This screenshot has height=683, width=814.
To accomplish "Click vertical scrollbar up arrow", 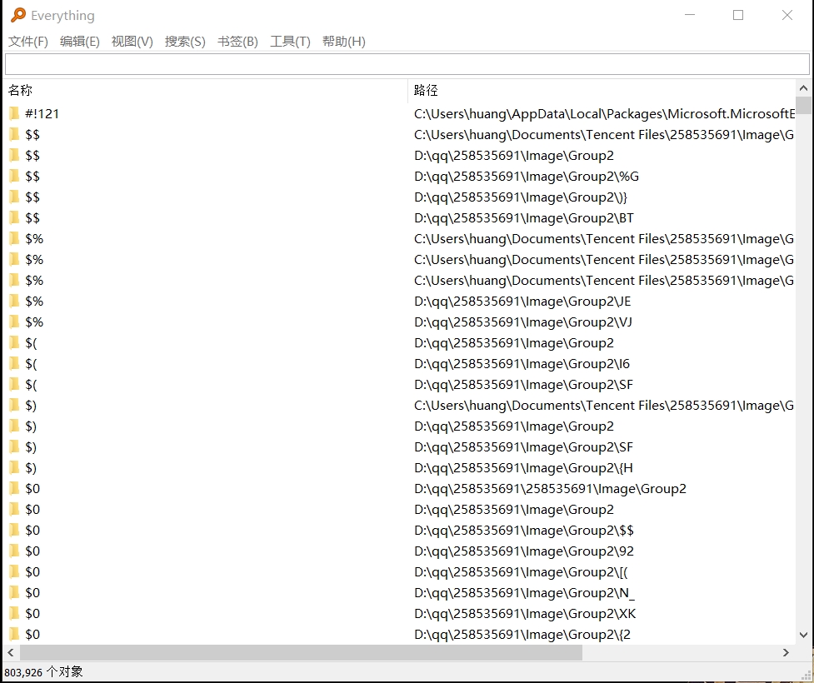I will tap(803, 88).
